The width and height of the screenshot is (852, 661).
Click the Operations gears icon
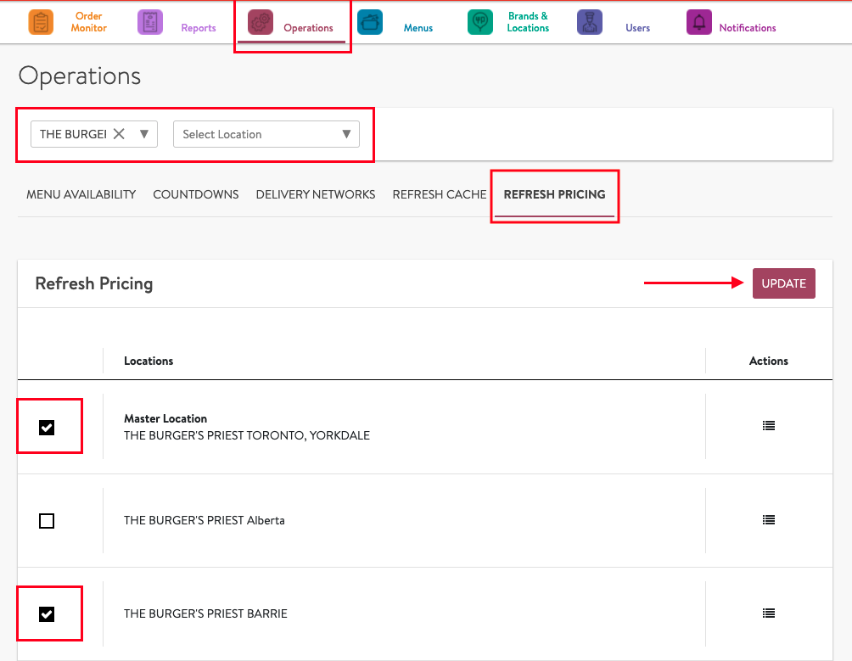[261, 23]
